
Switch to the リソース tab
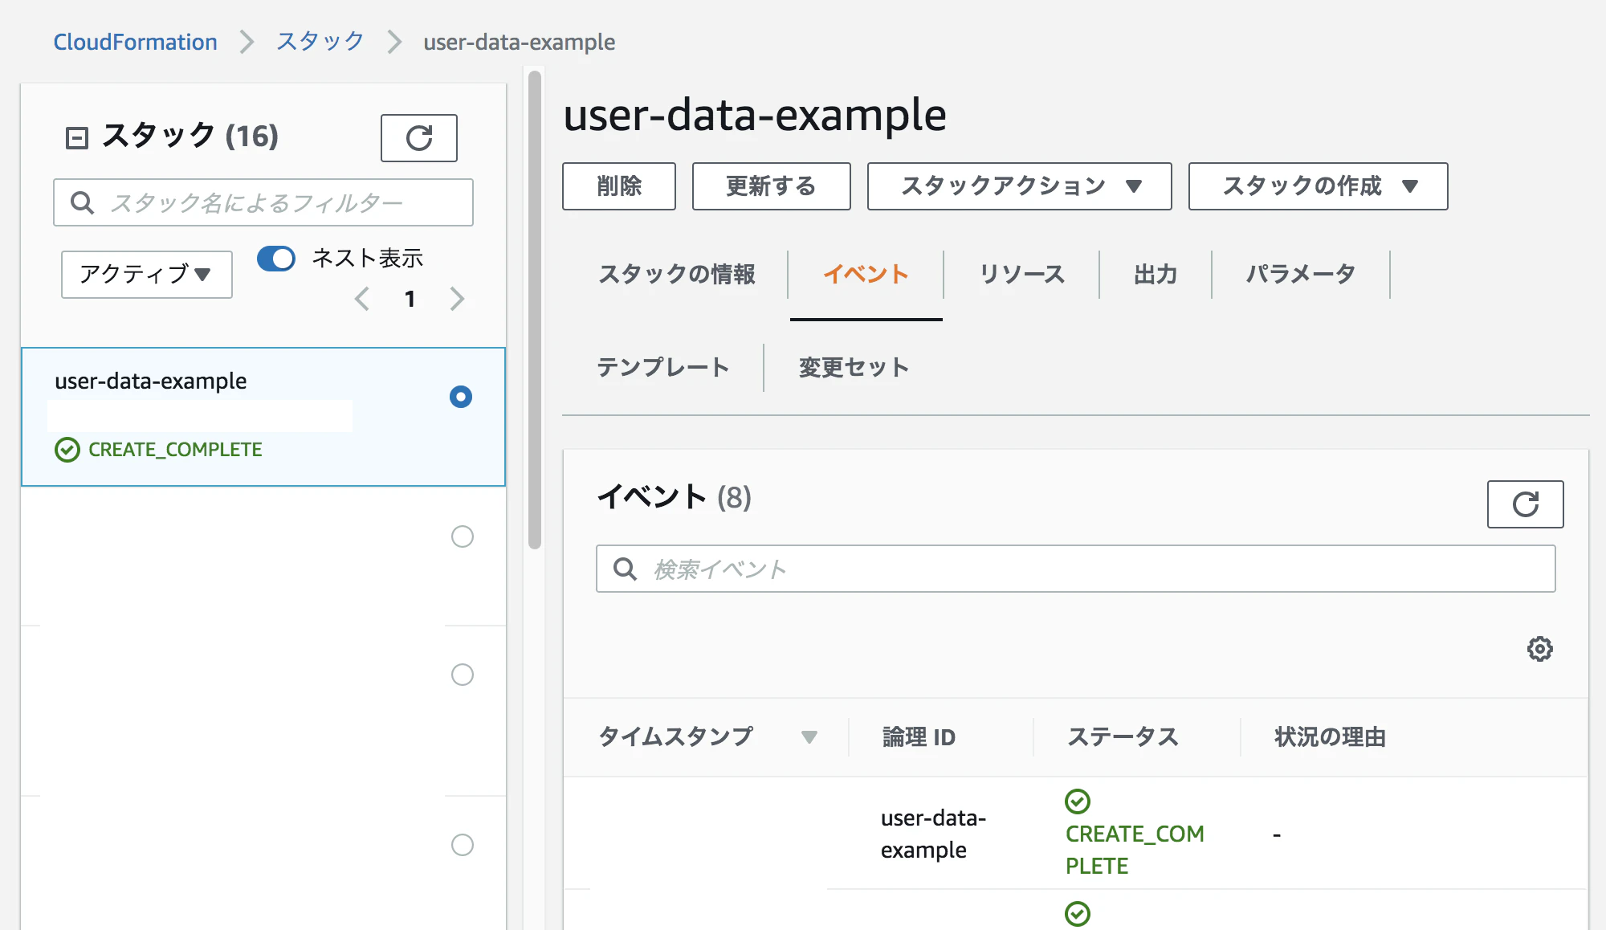click(x=1021, y=275)
